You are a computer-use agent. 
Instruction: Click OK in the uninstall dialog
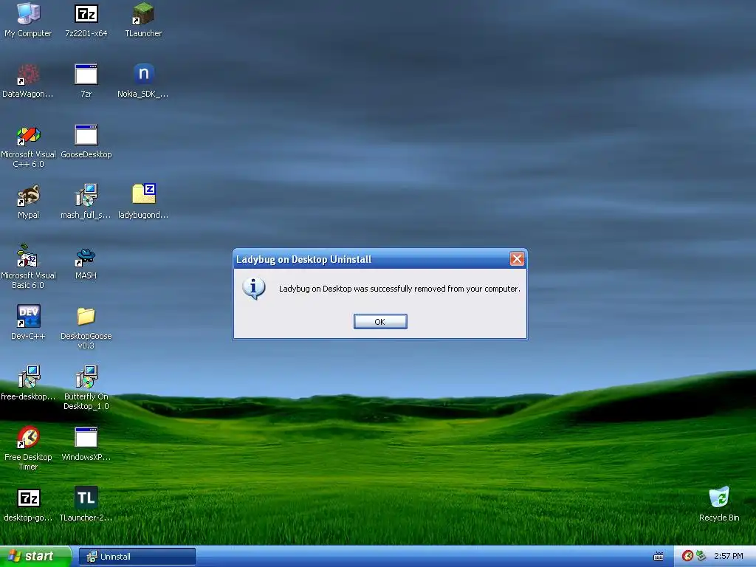pyautogui.click(x=380, y=322)
